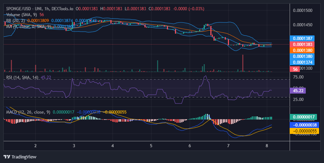
Task: Click the TradingView logo
Action: [20, 157]
